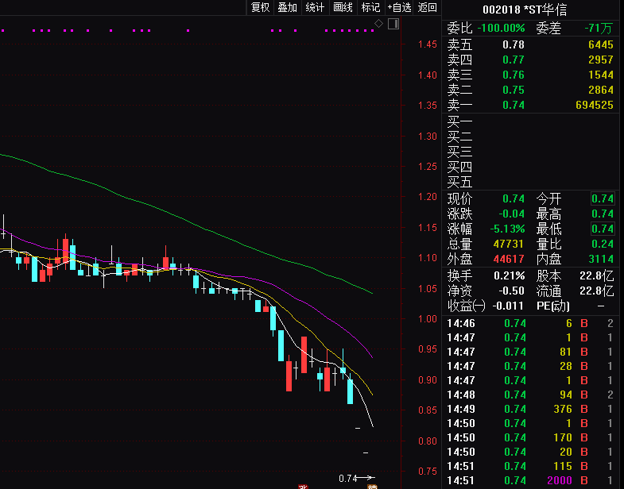
Task: Add stock to watchlist with +自选
Action: coord(399,7)
